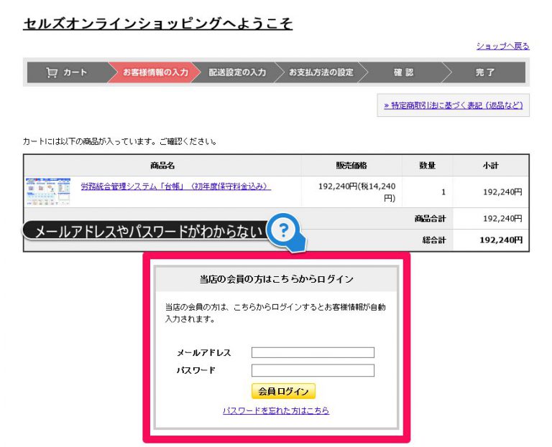Open 労務統合管理システム「台帳」 product link

176,187
